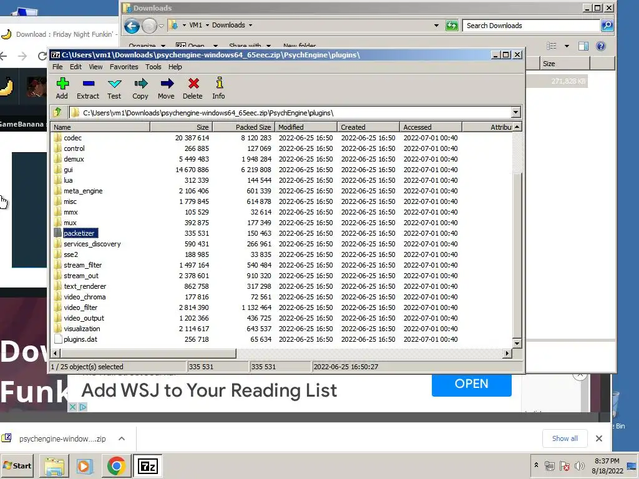639x479 pixels.
Task: Click the search magnifier in Downloads window
Action: (607, 25)
